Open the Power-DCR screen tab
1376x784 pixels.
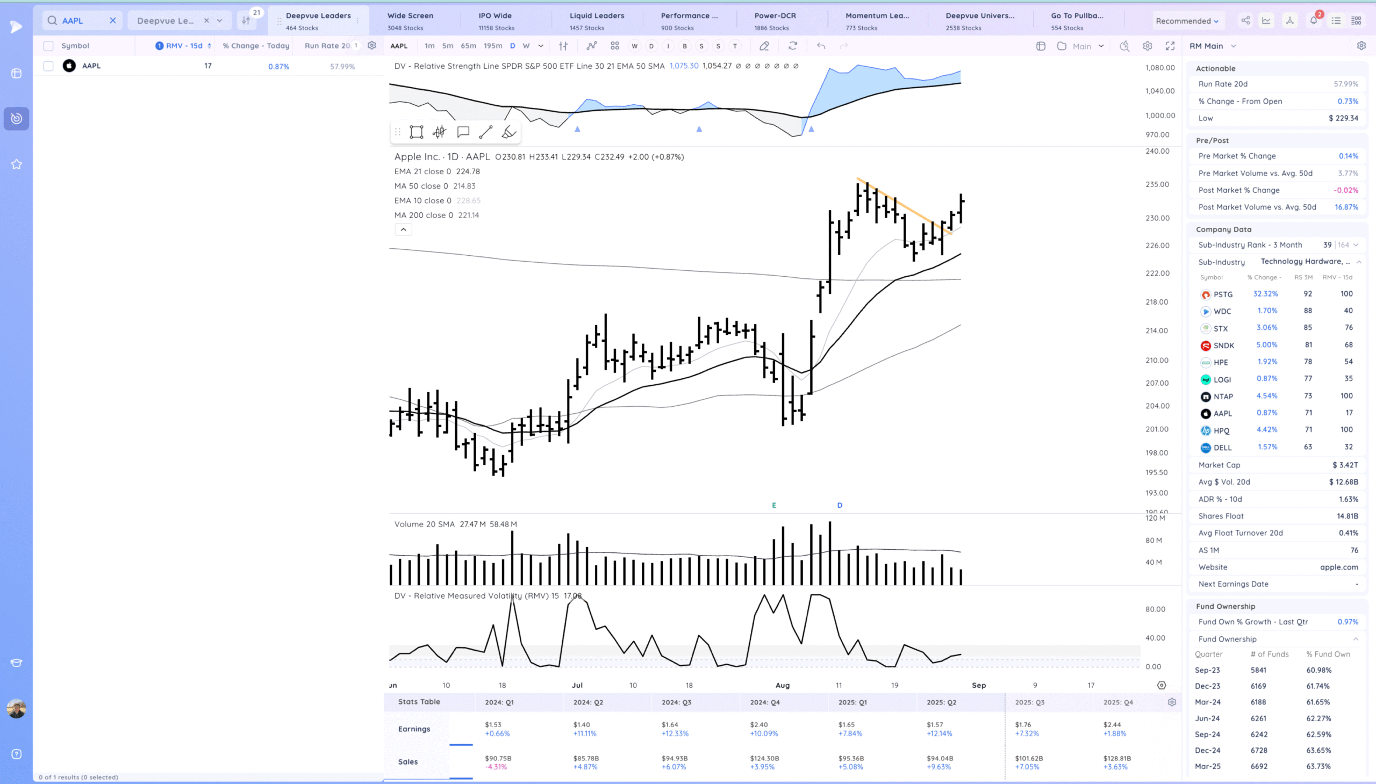[x=775, y=20]
